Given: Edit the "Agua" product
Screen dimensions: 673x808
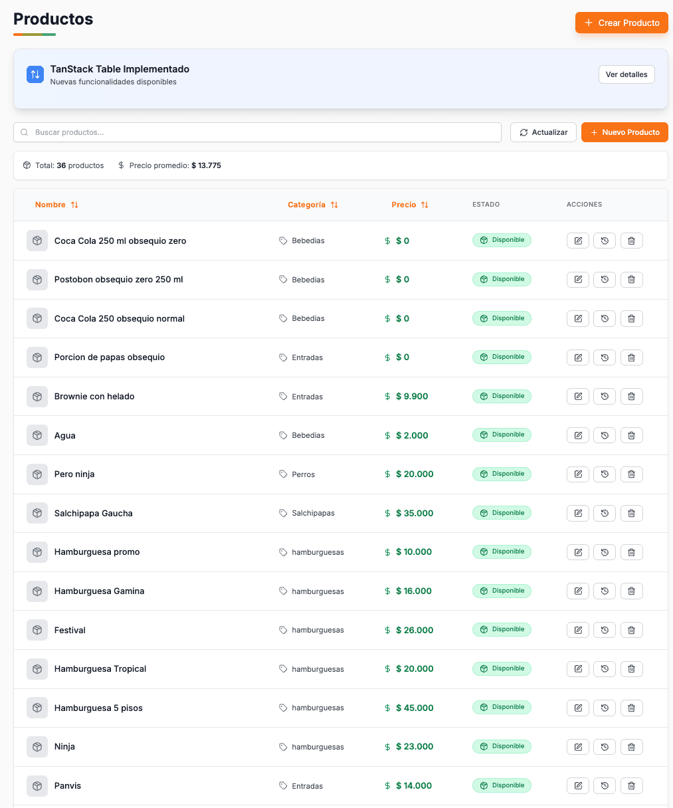Looking at the screenshot, I should (577, 435).
